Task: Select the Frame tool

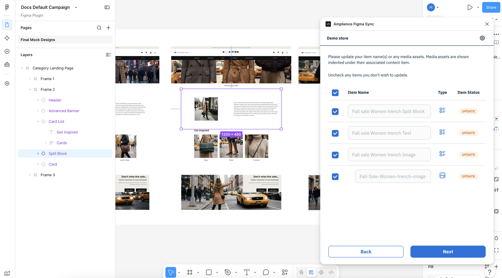Action: [190, 272]
